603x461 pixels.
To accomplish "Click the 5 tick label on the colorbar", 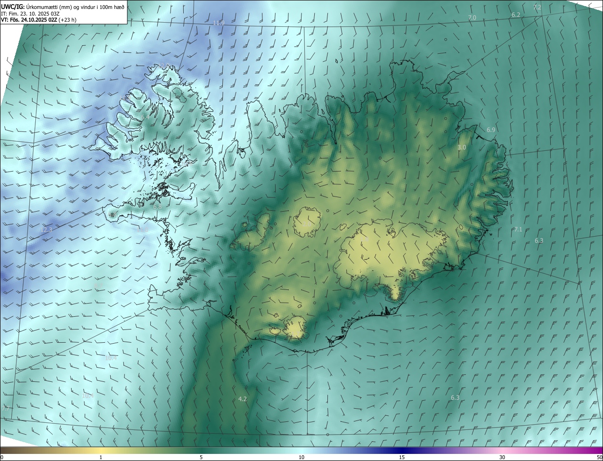I will [x=201, y=457].
